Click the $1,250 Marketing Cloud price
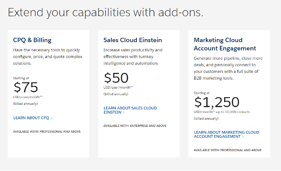 click(217, 102)
